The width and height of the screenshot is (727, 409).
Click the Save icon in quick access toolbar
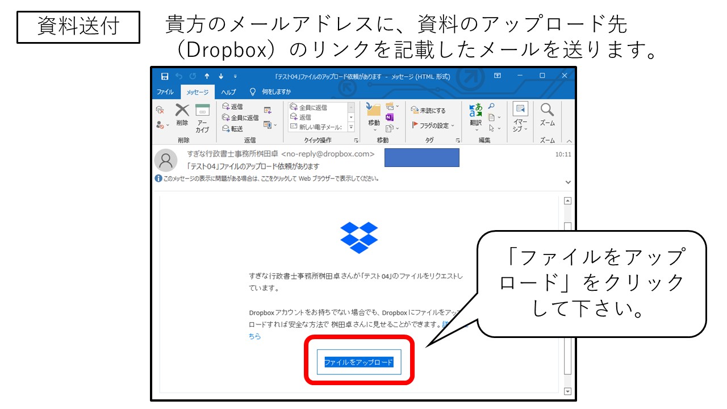coord(165,77)
